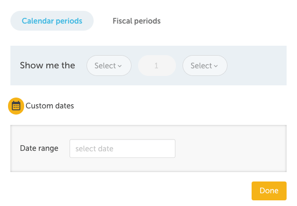Focus the Date range text box

coord(122,148)
